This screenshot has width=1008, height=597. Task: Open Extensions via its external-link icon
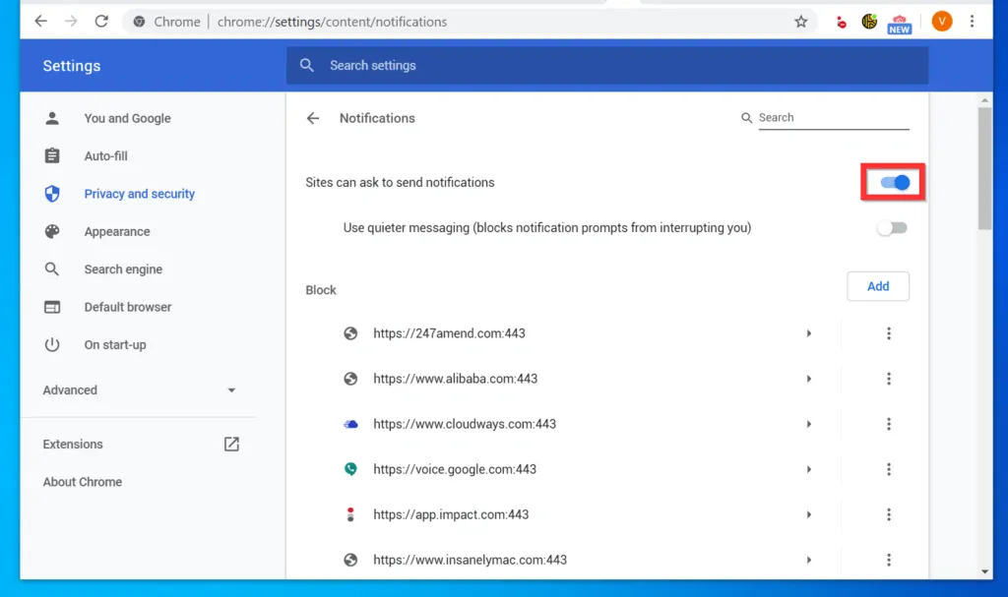230,444
